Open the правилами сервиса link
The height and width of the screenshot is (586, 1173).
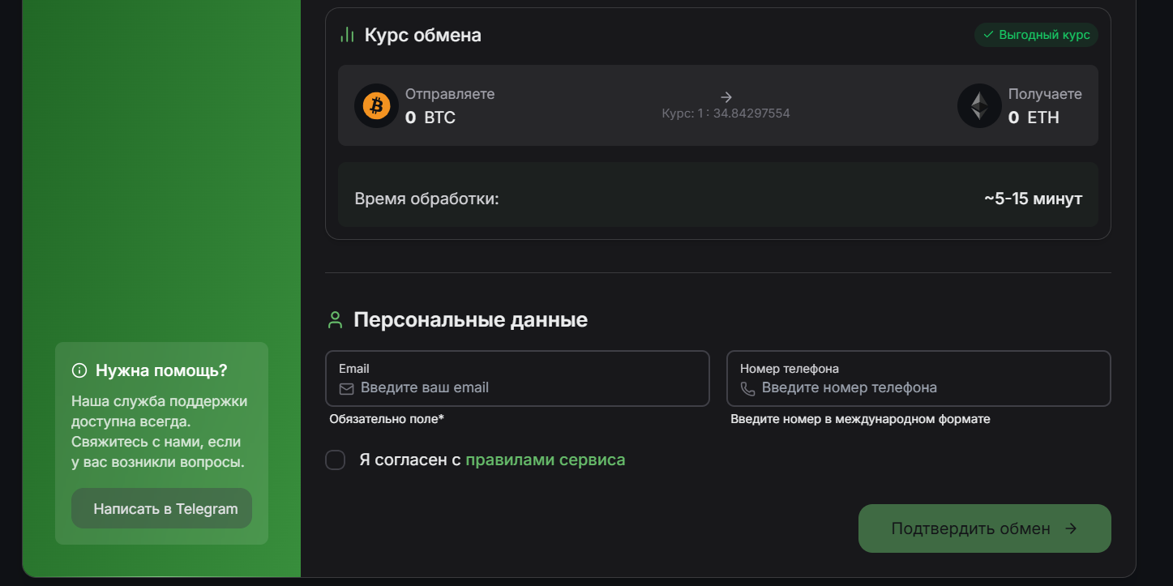546,460
